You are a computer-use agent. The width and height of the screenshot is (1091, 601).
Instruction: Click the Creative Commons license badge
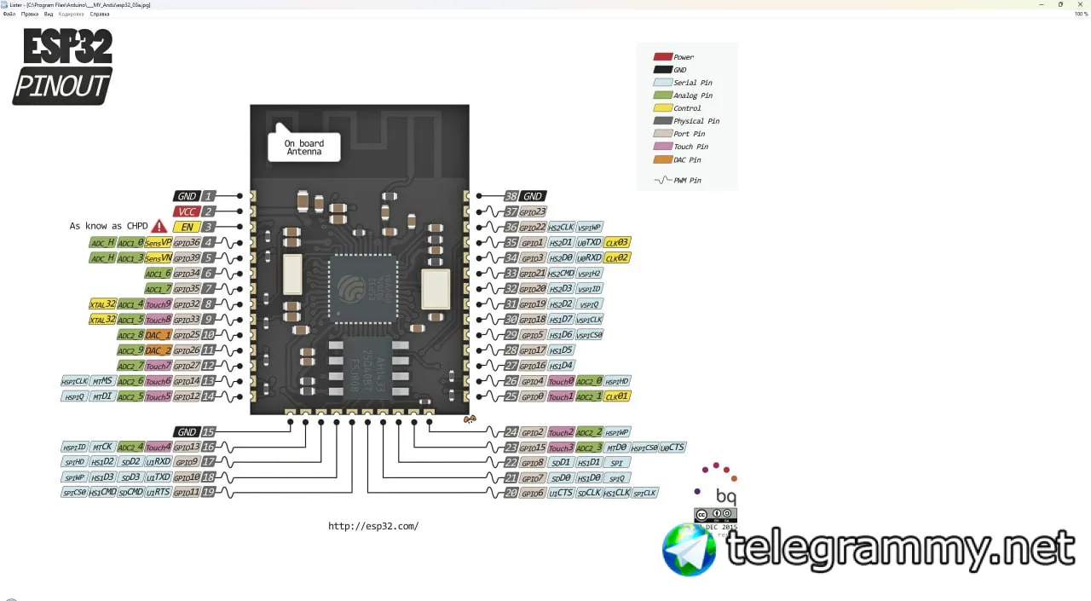coord(715,514)
